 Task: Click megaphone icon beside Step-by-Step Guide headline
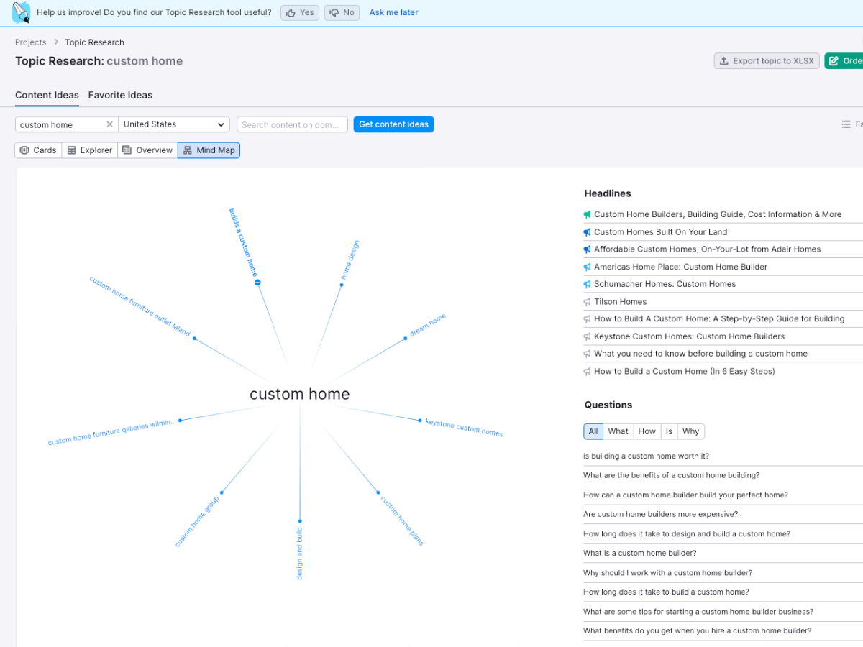tap(588, 319)
